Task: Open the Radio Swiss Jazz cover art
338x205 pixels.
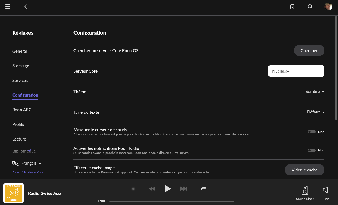Action: click(14, 193)
